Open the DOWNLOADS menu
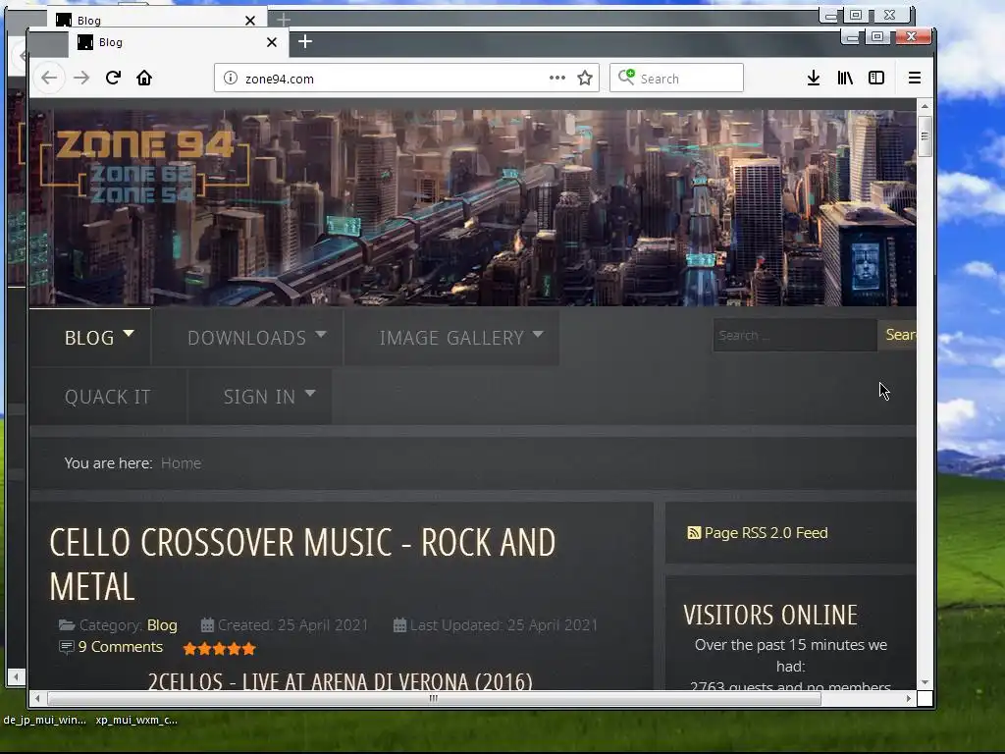The height and width of the screenshot is (754, 1005). pos(247,338)
